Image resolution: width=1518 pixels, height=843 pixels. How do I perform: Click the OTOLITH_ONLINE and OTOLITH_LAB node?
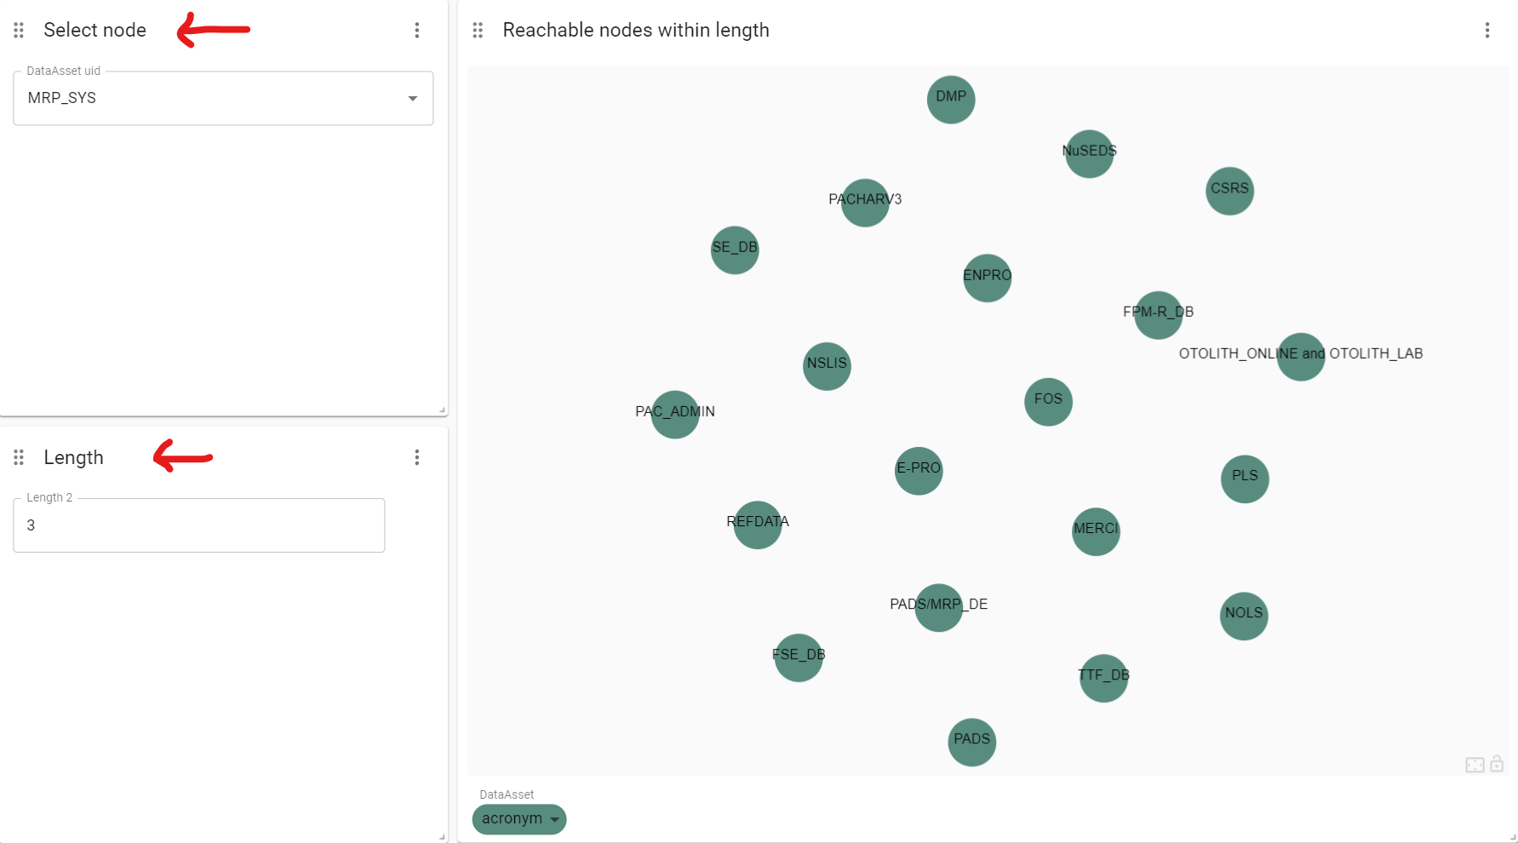(1301, 357)
